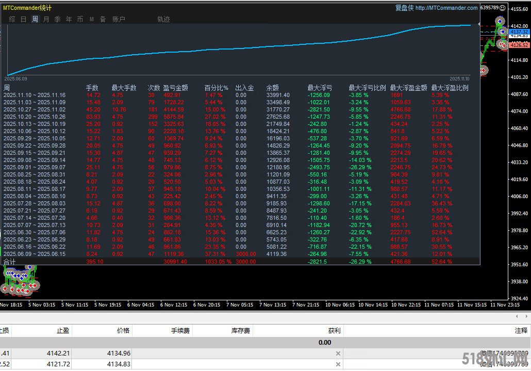Open the 季 (quarterly) statistics tab

click(58, 19)
